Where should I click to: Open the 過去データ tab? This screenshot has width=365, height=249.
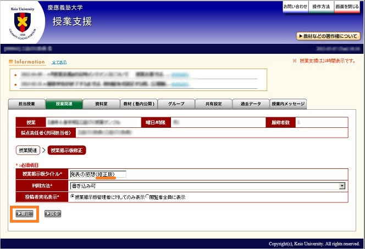(250, 104)
